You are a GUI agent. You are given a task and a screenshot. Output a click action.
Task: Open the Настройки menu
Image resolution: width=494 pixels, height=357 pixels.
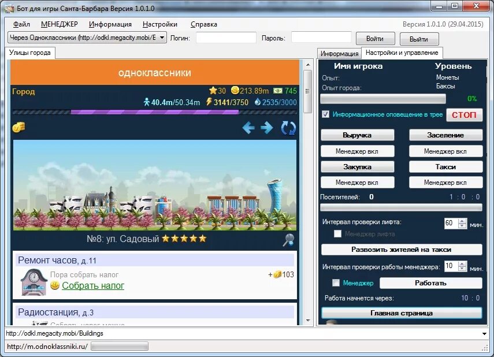(160, 24)
